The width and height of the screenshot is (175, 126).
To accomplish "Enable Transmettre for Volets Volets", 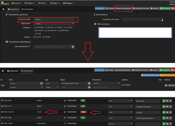I will 65,123.
